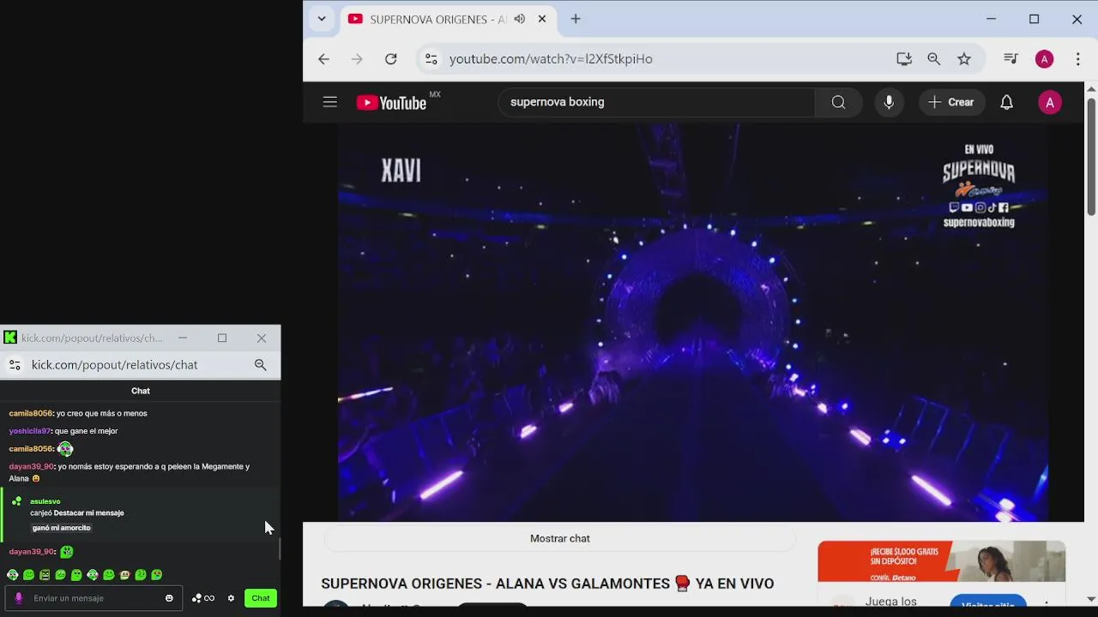Open the zoom magnifier in Kick popout address bar

(x=261, y=365)
